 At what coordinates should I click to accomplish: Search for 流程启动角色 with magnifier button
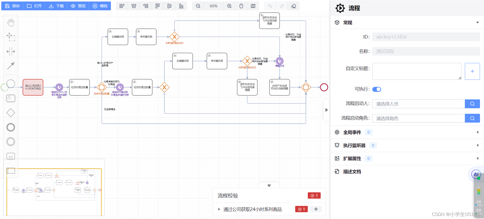coord(472,119)
